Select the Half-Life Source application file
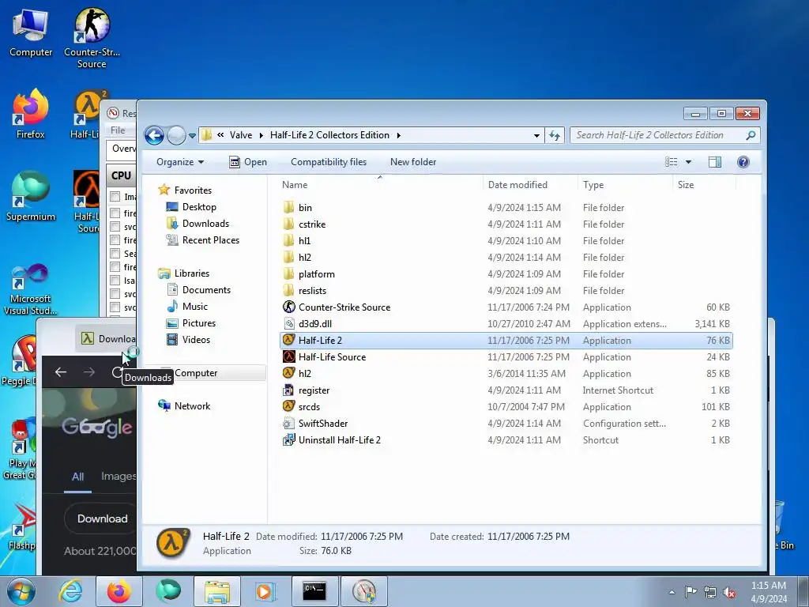The height and width of the screenshot is (607, 809). click(506, 356)
